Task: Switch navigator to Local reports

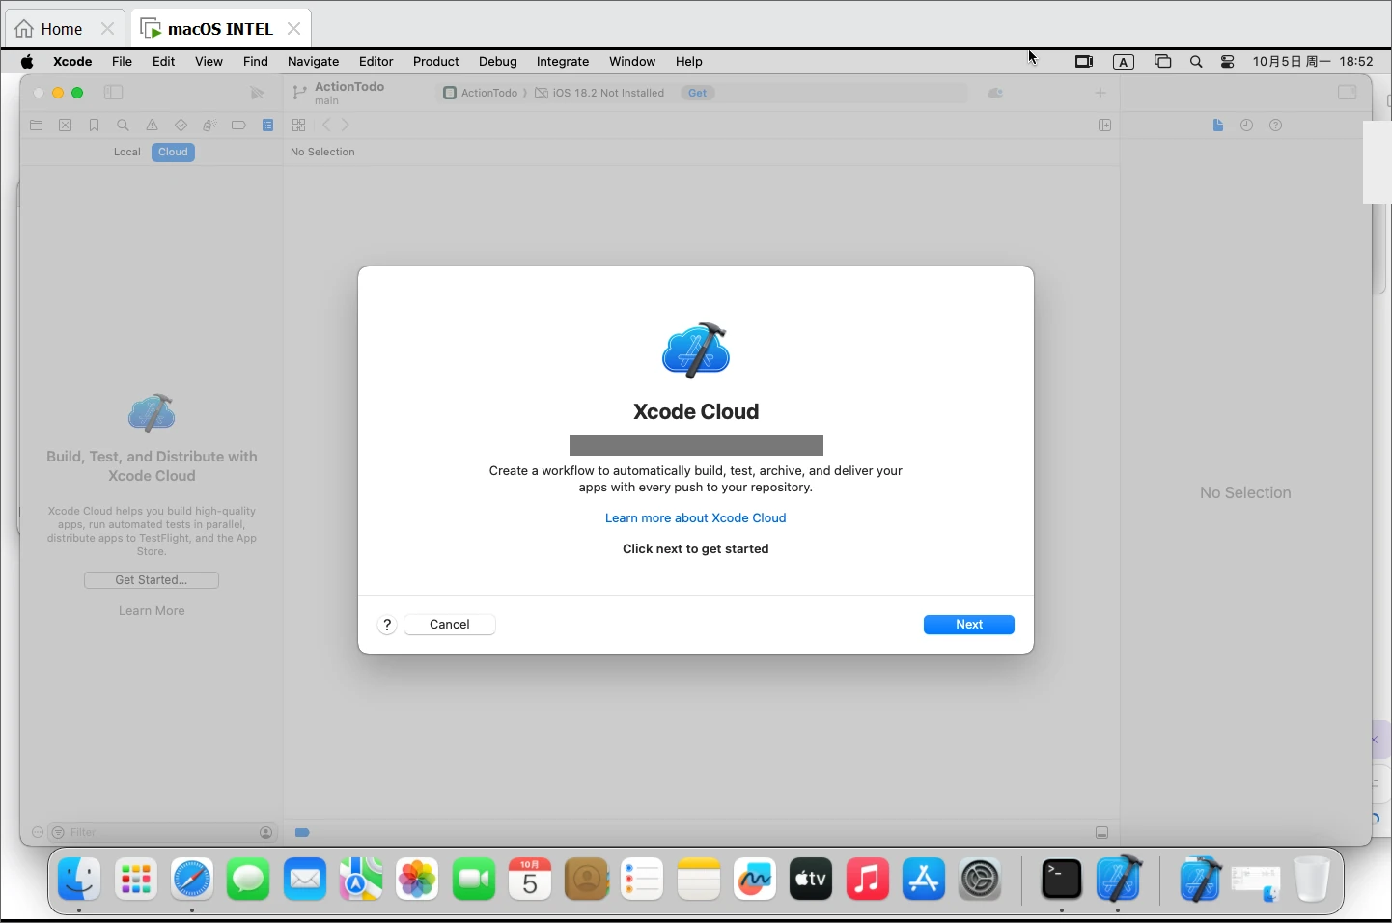Action: coord(127,153)
